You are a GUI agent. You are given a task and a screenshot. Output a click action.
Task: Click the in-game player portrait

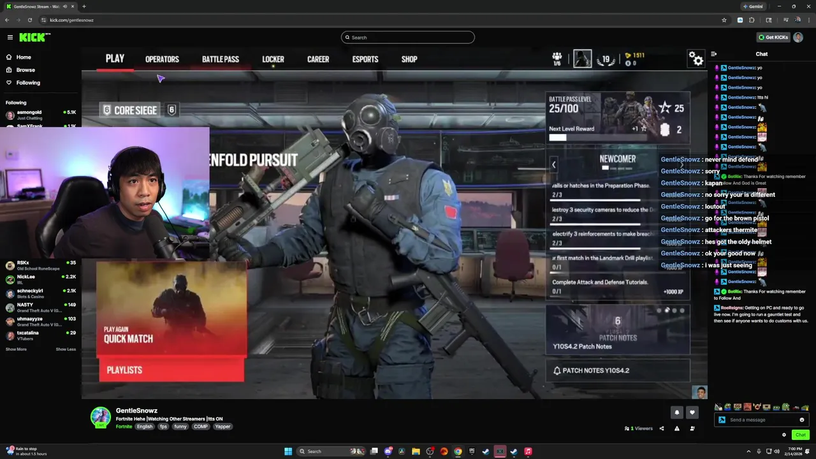pos(582,59)
